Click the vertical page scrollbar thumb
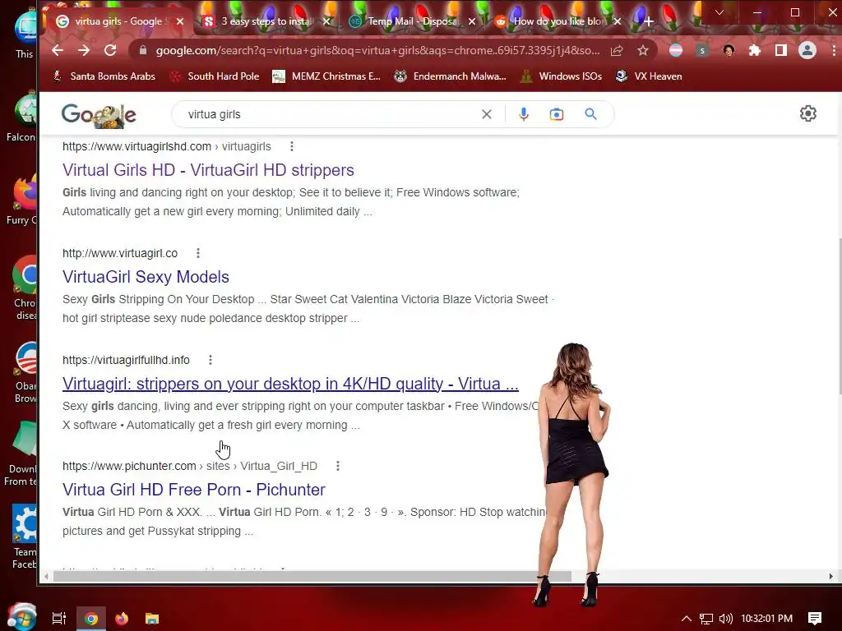The height and width of the screenshot is (631, 842). [840, 316]
